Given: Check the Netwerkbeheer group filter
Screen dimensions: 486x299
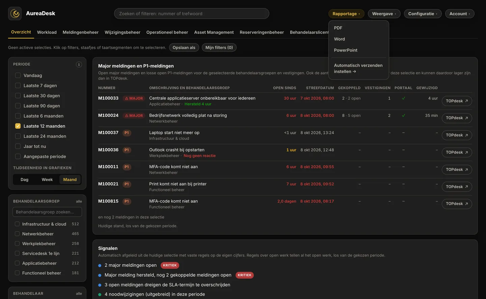Looking at the screenshot, I should tap(17, 234).
